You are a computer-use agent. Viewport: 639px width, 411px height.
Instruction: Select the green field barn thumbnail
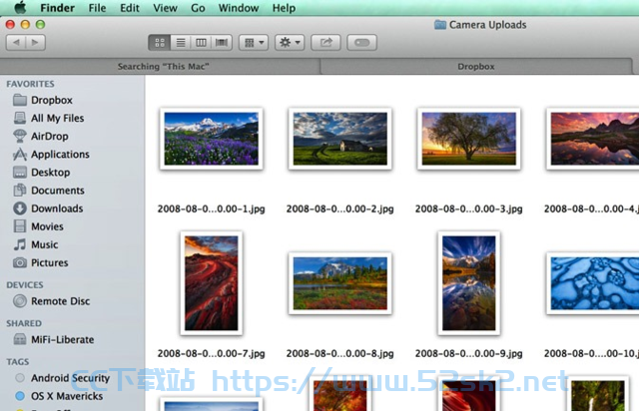(339, 139)
